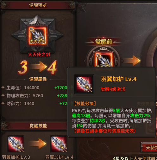Select the 羽翼加护 Lv.3 skill icon
Image resolution: width=157 pixels, height=160 pixels.
click(x=16, y=144)
